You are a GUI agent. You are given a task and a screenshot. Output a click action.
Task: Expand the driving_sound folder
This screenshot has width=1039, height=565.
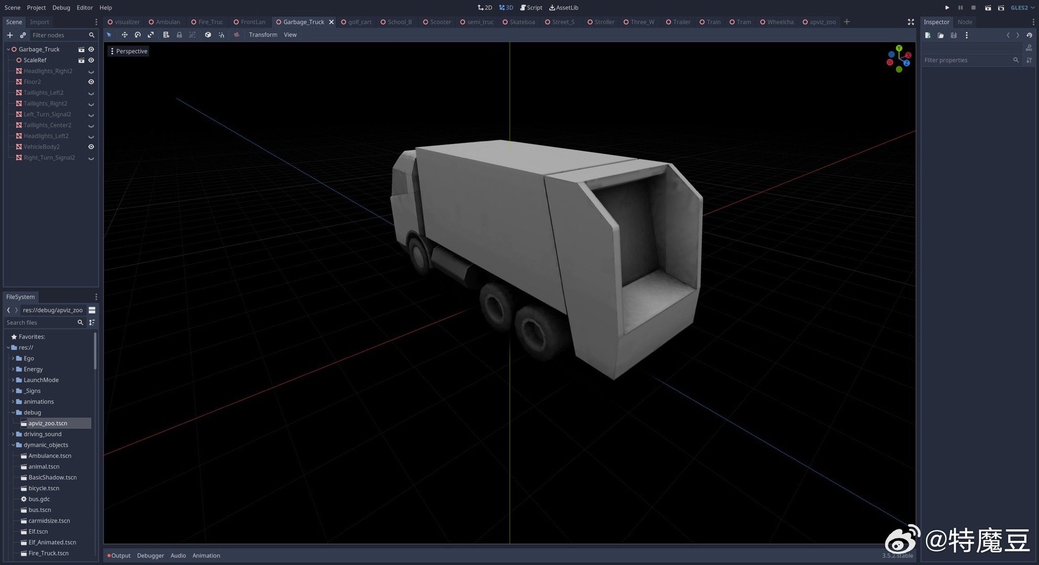pos(13,434)
